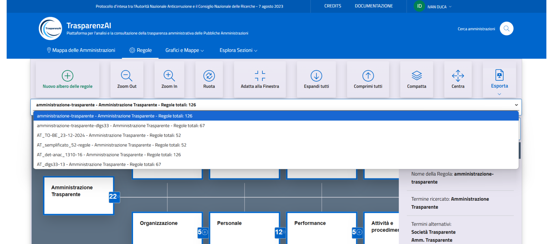Open the Esplora Sezioni menu
This screenshot has height=244, width=553.
(238, 50)
